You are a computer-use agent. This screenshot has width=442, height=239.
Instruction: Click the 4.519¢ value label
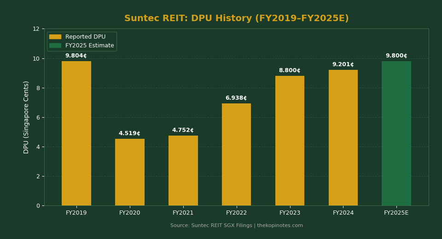click(129, 133)
